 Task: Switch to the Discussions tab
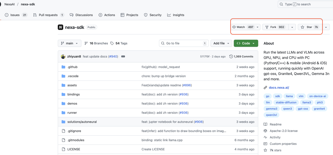[x=81, y=15]
